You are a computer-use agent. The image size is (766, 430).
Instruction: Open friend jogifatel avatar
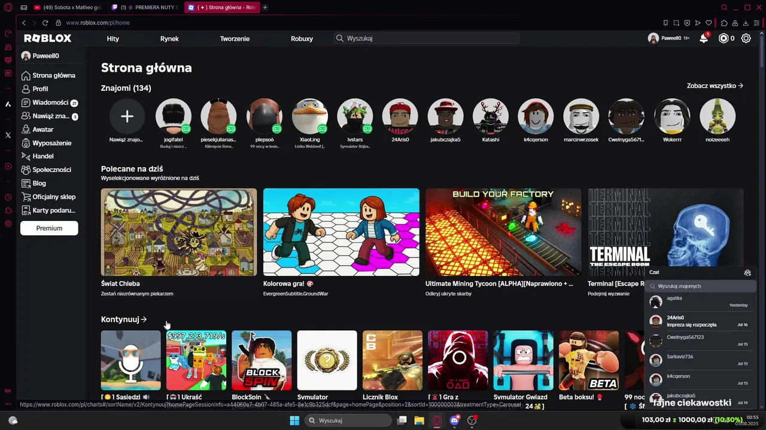pos(174,116)
